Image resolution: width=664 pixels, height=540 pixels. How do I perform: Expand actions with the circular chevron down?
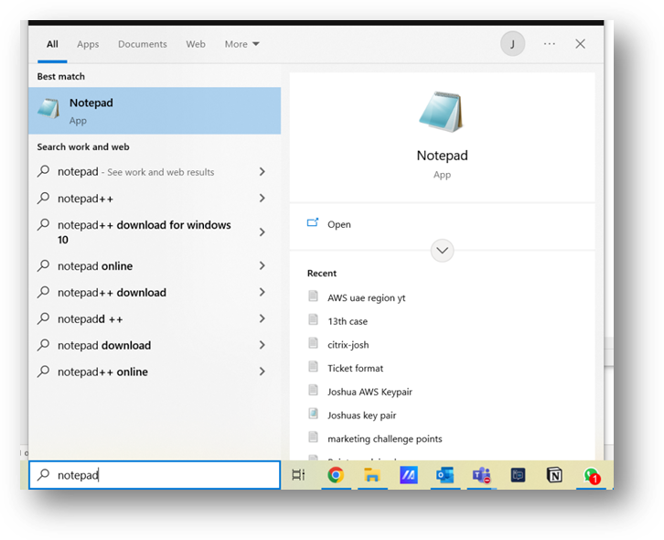point(442,251)
